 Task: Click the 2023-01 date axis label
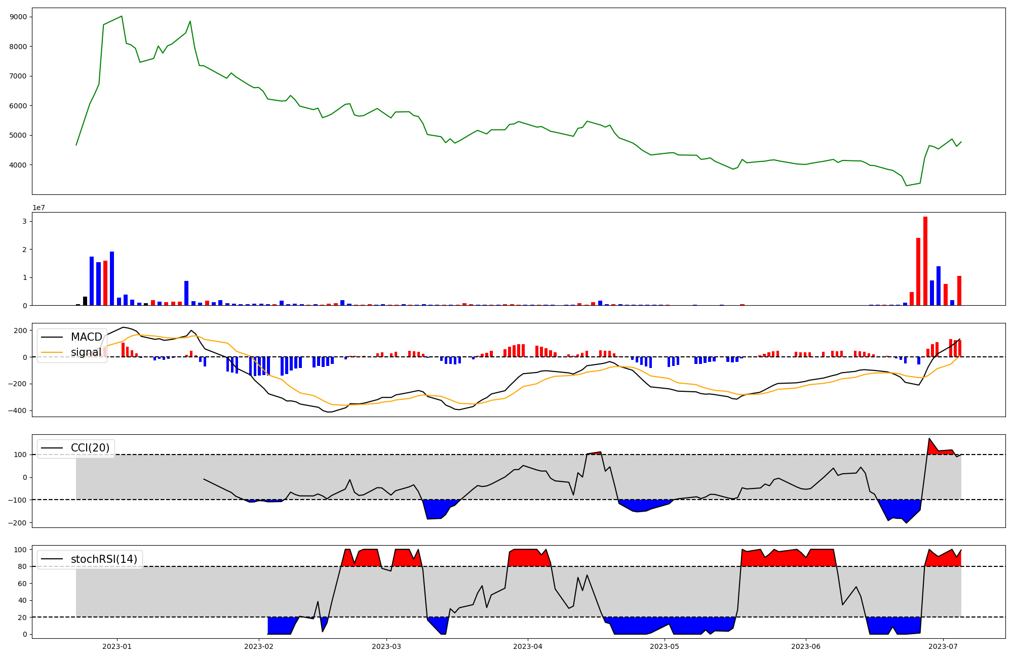pos(117,646)
